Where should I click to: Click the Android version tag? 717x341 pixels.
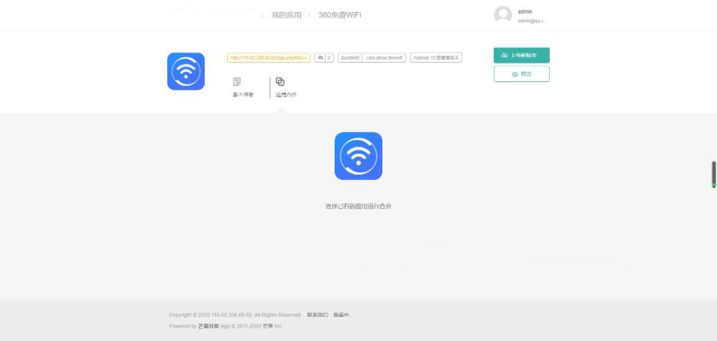pyautogui.click(x=436, y=58)
